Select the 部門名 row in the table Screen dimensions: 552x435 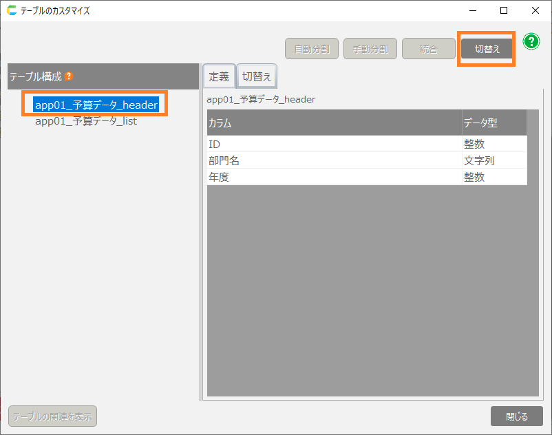334,160
